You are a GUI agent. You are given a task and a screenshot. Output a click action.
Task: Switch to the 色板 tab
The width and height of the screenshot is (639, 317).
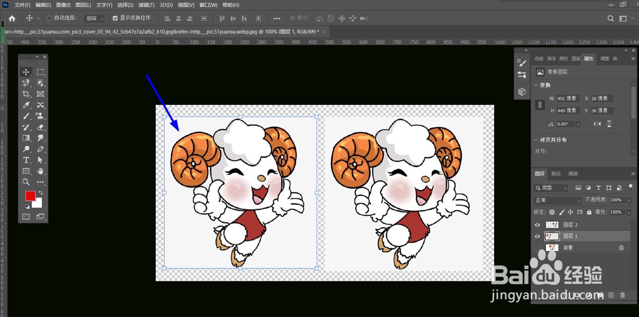(539, 59)
